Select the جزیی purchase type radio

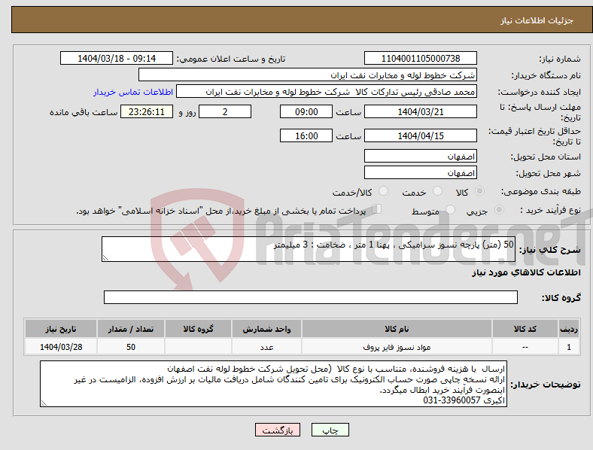pos(499,209)
